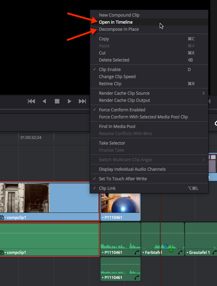
Task: Click the go to last frame button
Action: (82, 101)
